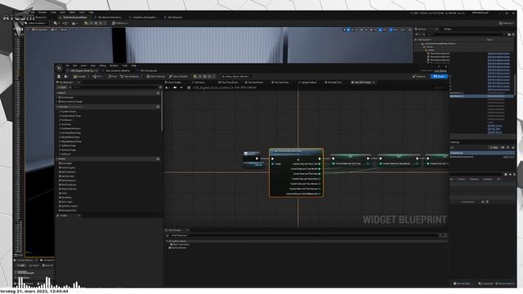Open Asset menu in Widget Blueprint editor
The height and width of the screenshot is (294, 523).
(x=83, y=65)
